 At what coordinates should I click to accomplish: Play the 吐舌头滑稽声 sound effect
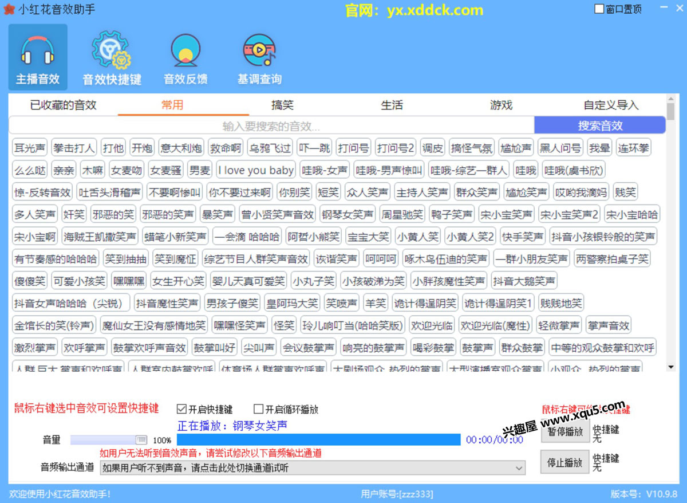click(109, 192)
